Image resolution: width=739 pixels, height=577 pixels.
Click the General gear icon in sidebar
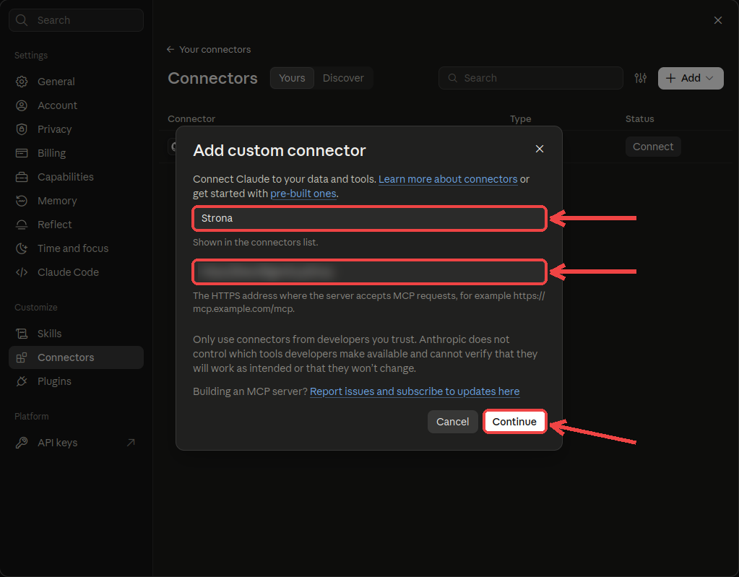click(x=22, y=82)
